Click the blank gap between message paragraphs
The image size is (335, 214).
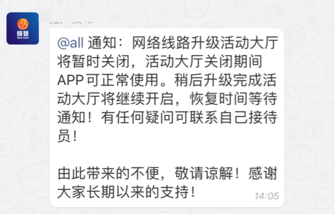[x=167, y=155]
